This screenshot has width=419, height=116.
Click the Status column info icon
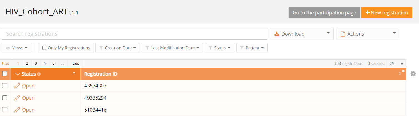pyautogui.click(x=39, y=74)
